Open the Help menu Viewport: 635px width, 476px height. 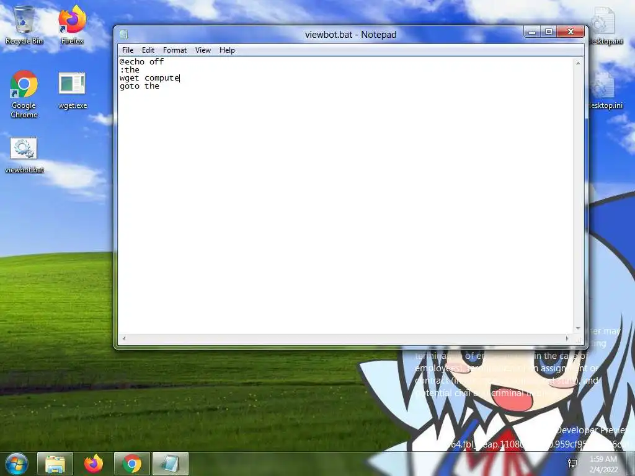(x=227, y=50)
